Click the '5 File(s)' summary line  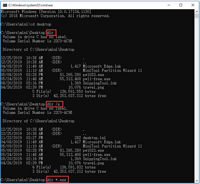64,91
